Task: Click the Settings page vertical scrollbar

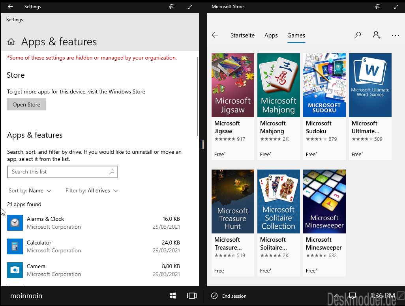Action: click(x=198, y=97)
